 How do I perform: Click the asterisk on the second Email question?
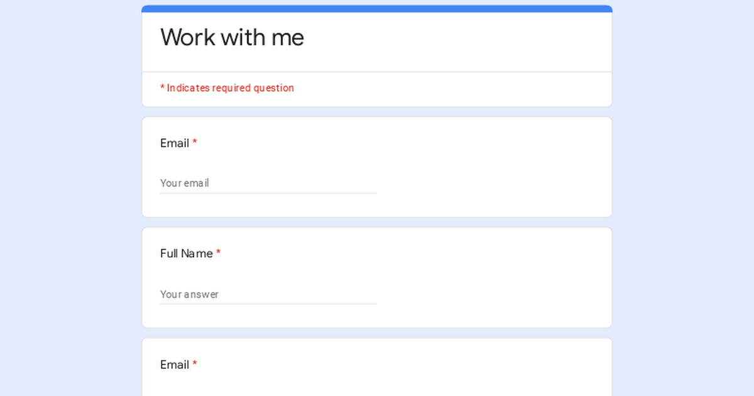195,365
